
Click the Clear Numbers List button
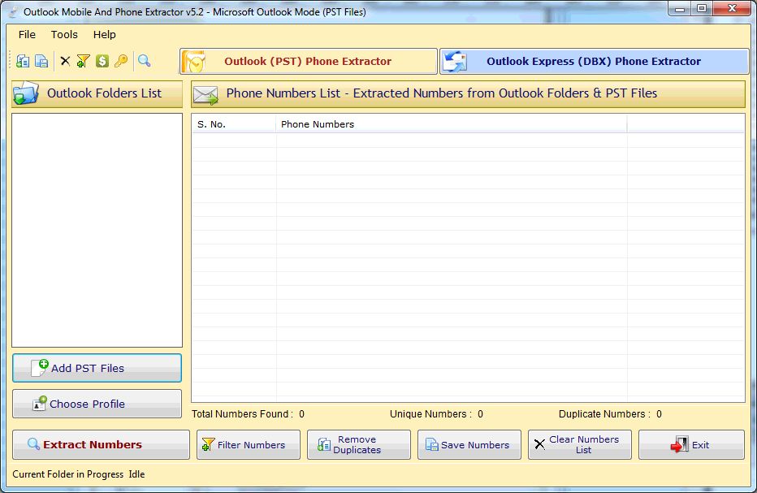pyautogui.click(x=580, y=445)
